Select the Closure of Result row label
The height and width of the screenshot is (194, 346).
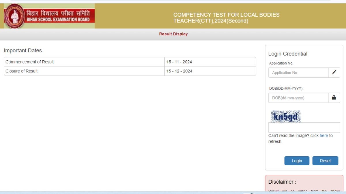click(x=22, y=71)
